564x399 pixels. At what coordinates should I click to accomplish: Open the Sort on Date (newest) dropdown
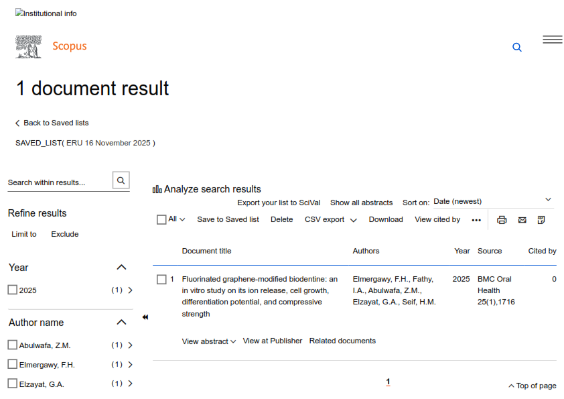pos(492,201)
